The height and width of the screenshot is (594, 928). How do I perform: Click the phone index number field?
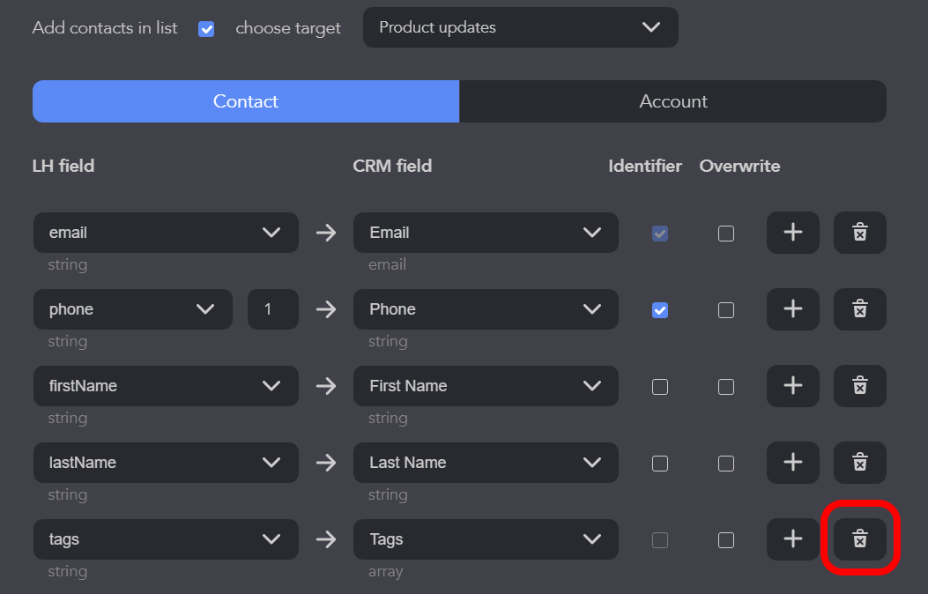(x=272, y=309)
